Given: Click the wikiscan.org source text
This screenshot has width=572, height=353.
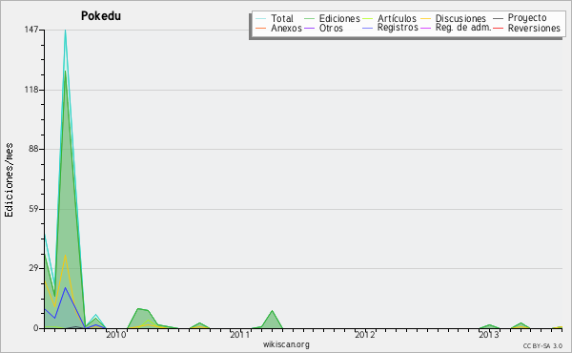Looking at the screenshot, I should [286, 344].
